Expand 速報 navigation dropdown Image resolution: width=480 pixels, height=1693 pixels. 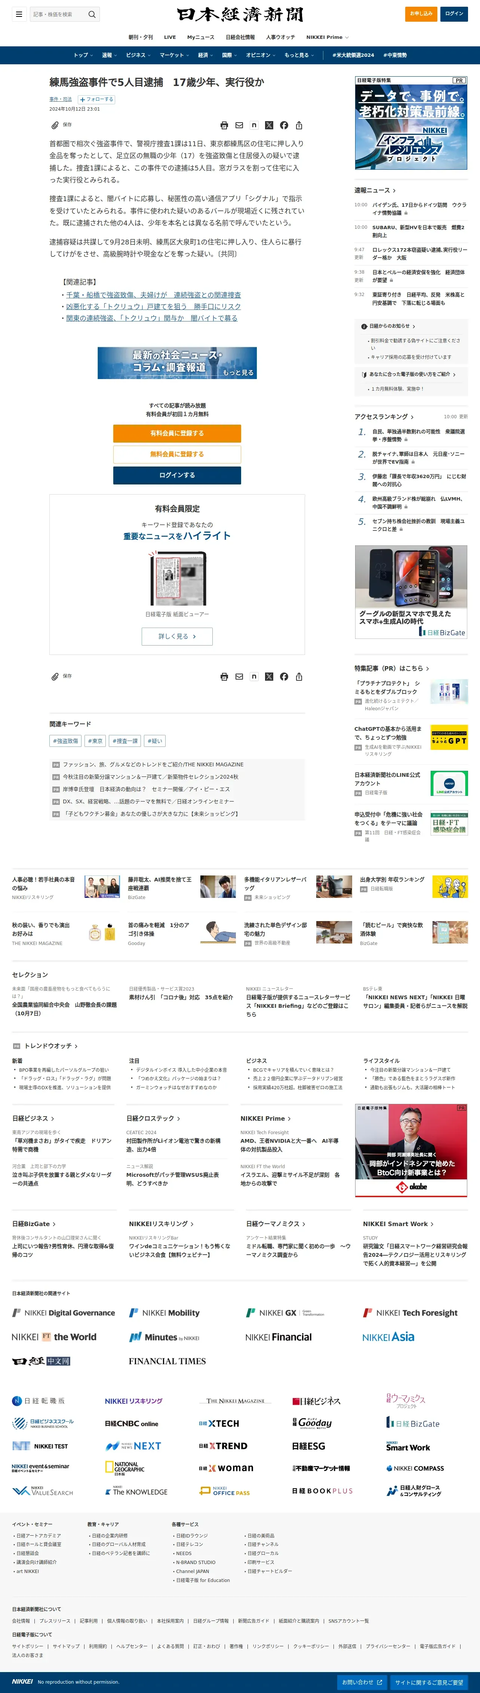109,55
